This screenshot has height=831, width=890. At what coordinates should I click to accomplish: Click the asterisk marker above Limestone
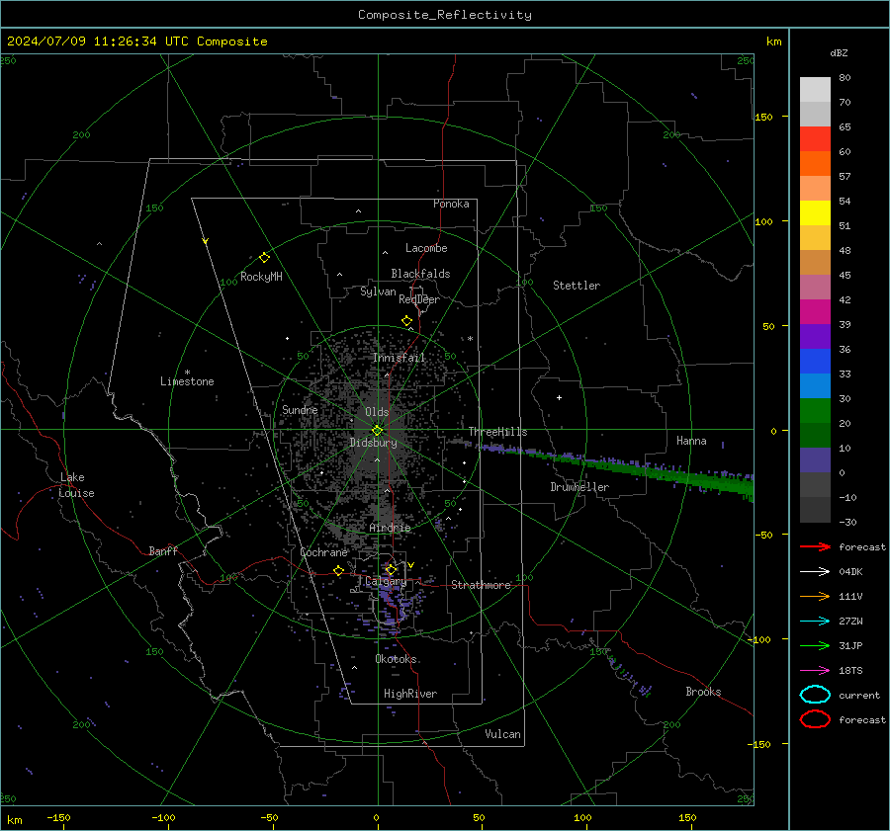[187, 373]
